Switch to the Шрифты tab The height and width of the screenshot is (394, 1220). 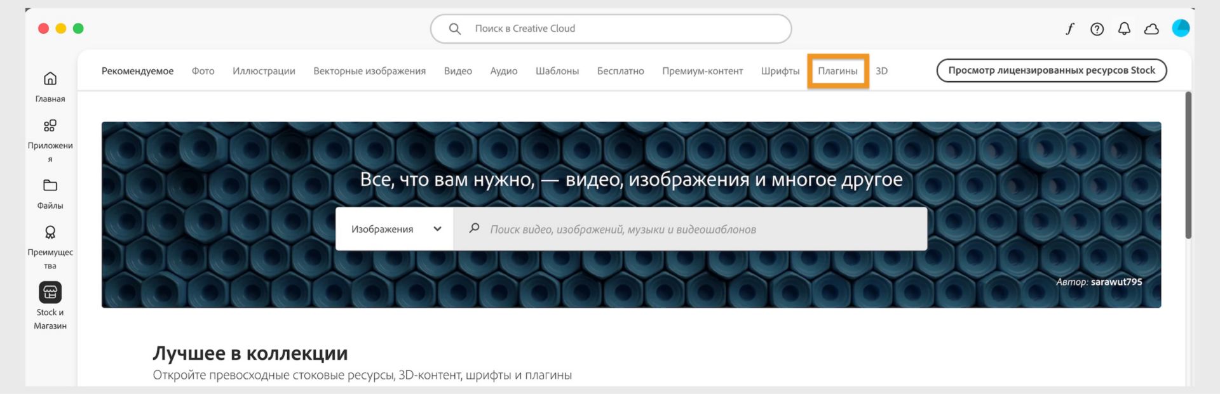coord(780,71)
